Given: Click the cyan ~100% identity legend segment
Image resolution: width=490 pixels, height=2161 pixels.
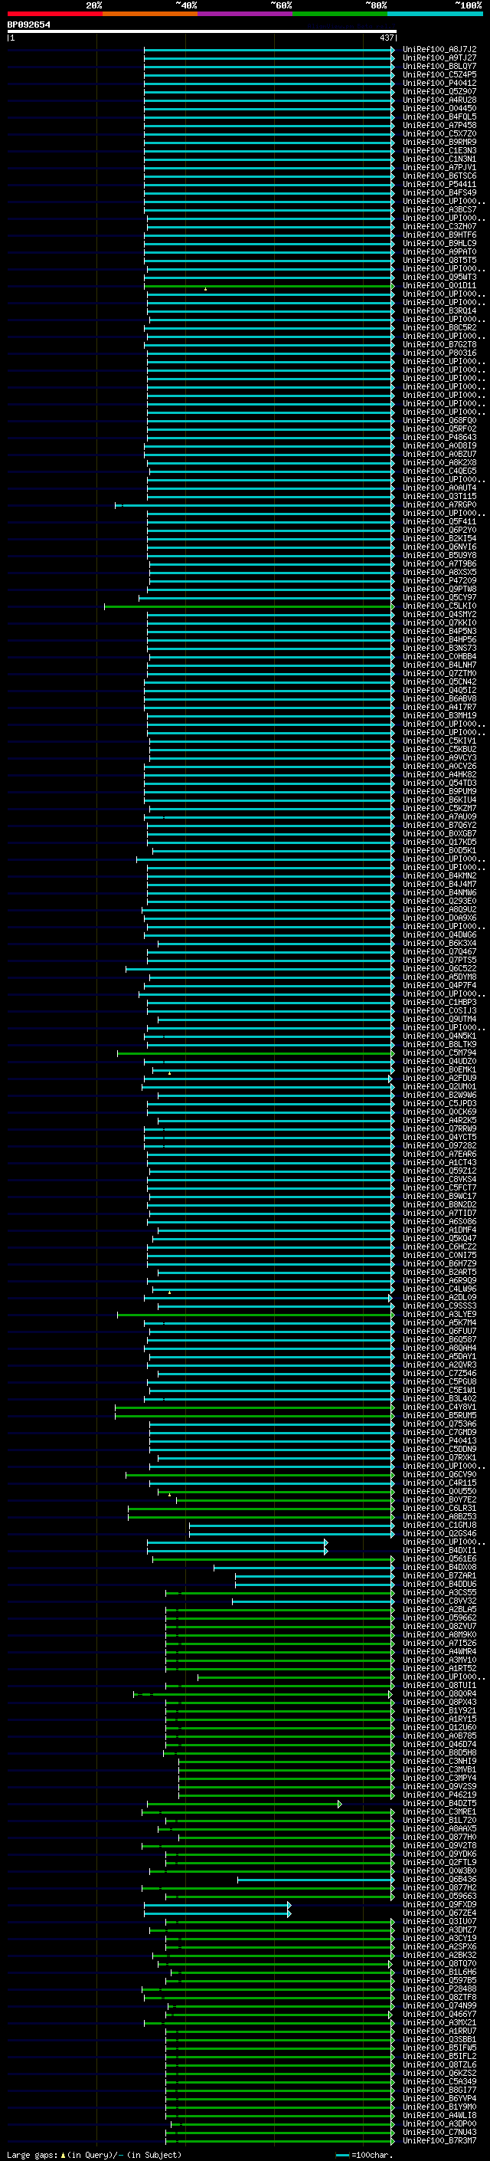Looking at the screenshot, I should pyautogui.click(x=435, y=14).
